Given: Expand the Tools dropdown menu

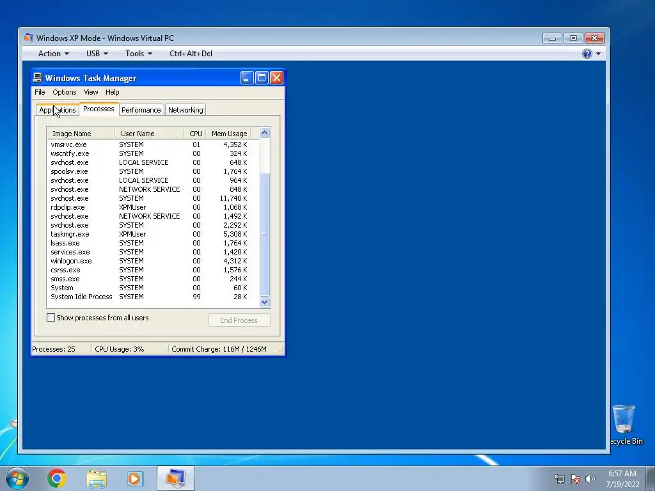Looking at the screenshot, I should pos(139,54).
